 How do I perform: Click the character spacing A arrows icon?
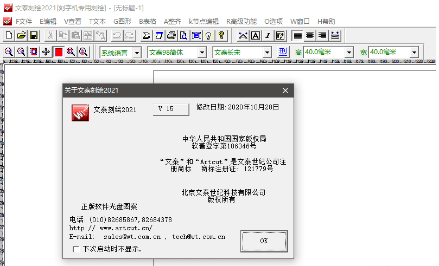point(243,36)
